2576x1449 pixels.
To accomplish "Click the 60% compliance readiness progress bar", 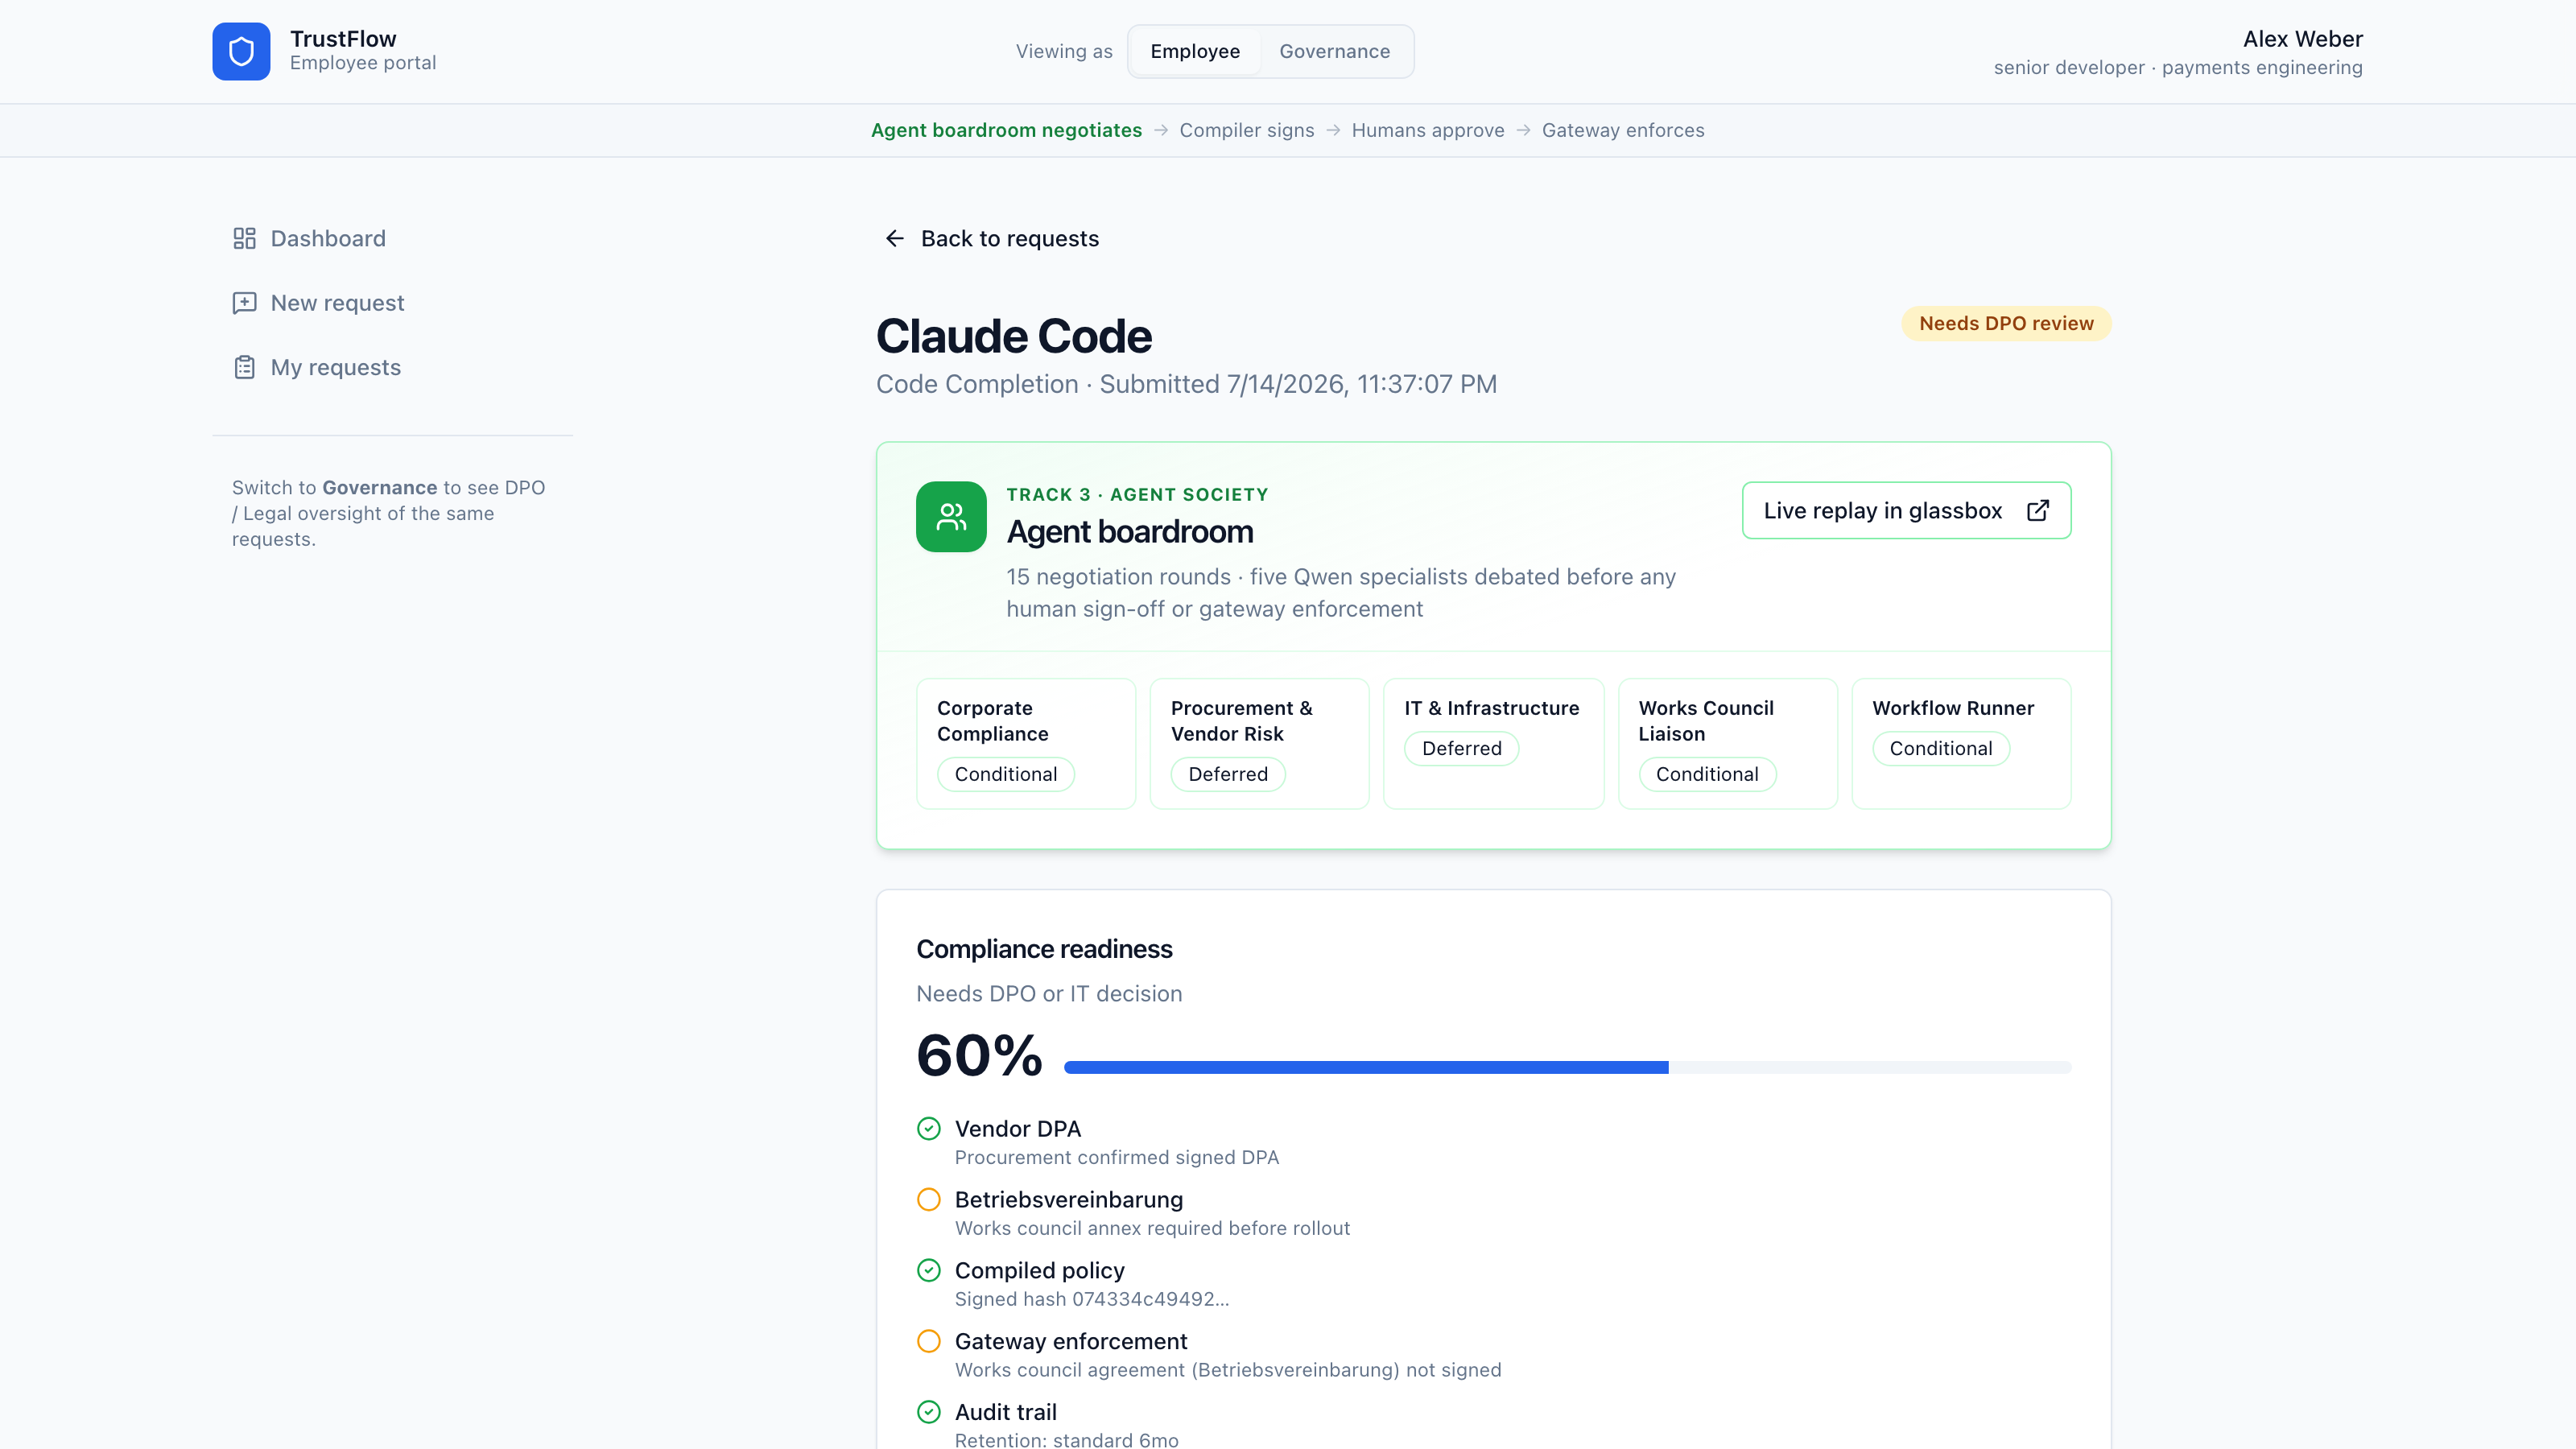I will [x=1567, y=1067].
